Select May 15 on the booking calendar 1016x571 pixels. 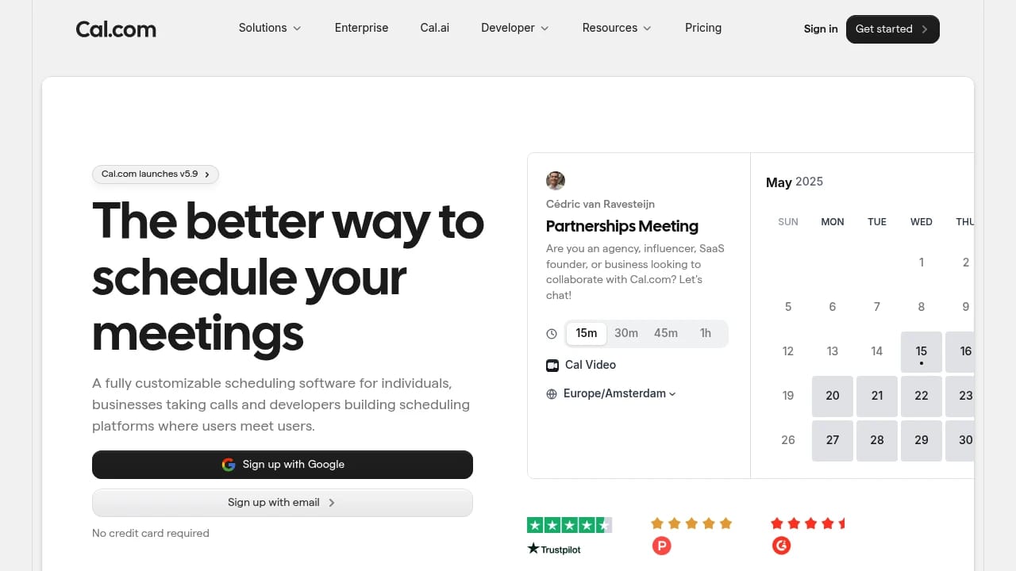pos(921,351)
